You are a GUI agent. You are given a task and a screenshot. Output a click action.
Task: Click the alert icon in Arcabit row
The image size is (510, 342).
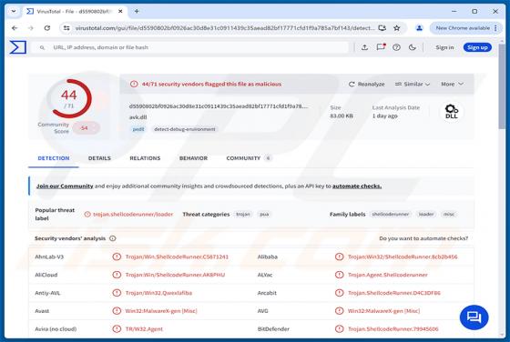[x=339, y=293]
